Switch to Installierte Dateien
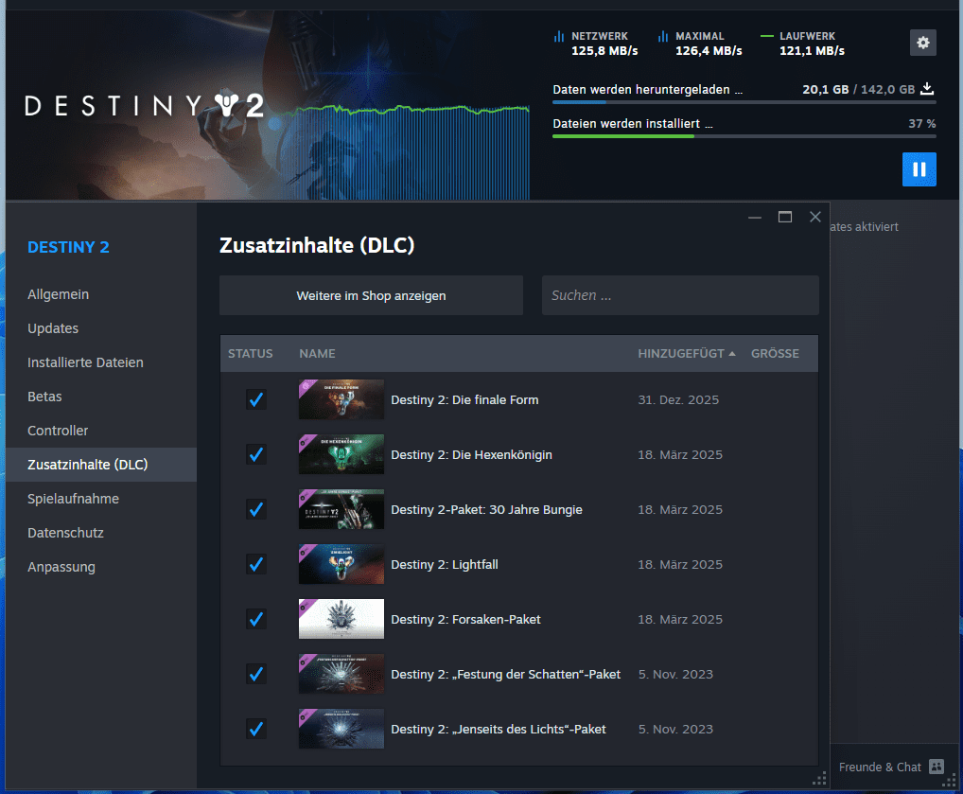963x794 pixels. (x=101, y=362)
